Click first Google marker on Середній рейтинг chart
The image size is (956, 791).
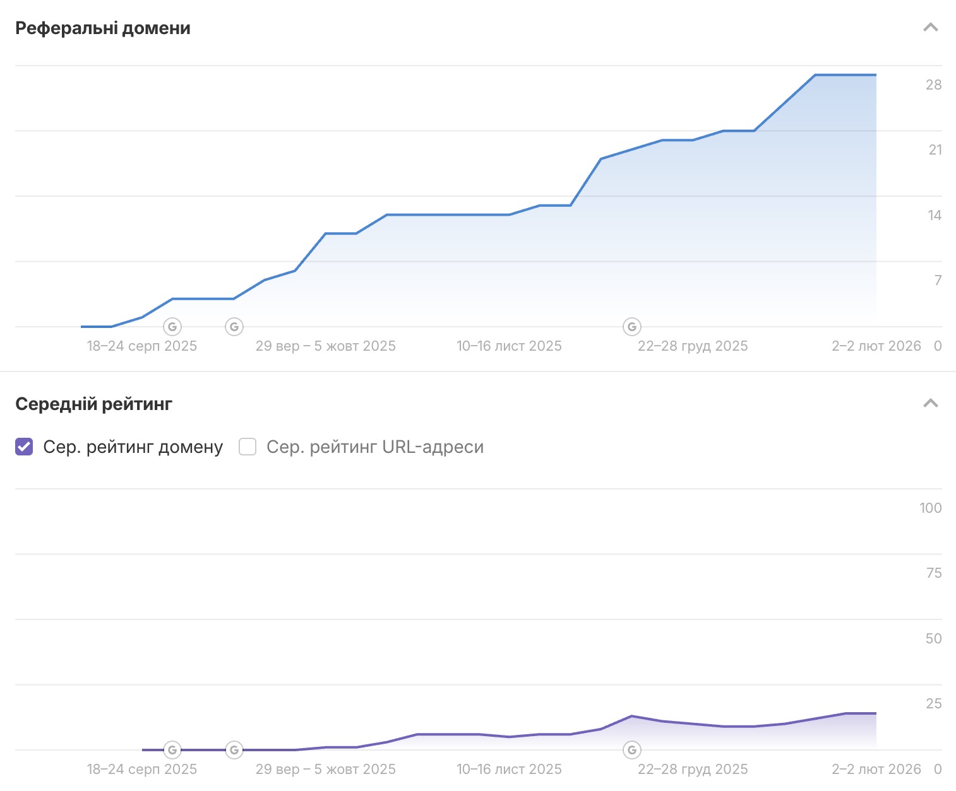pos(172,750)
